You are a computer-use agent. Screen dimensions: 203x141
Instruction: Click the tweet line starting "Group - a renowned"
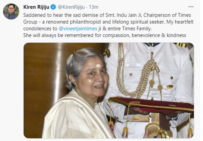[x=108, y=22]
